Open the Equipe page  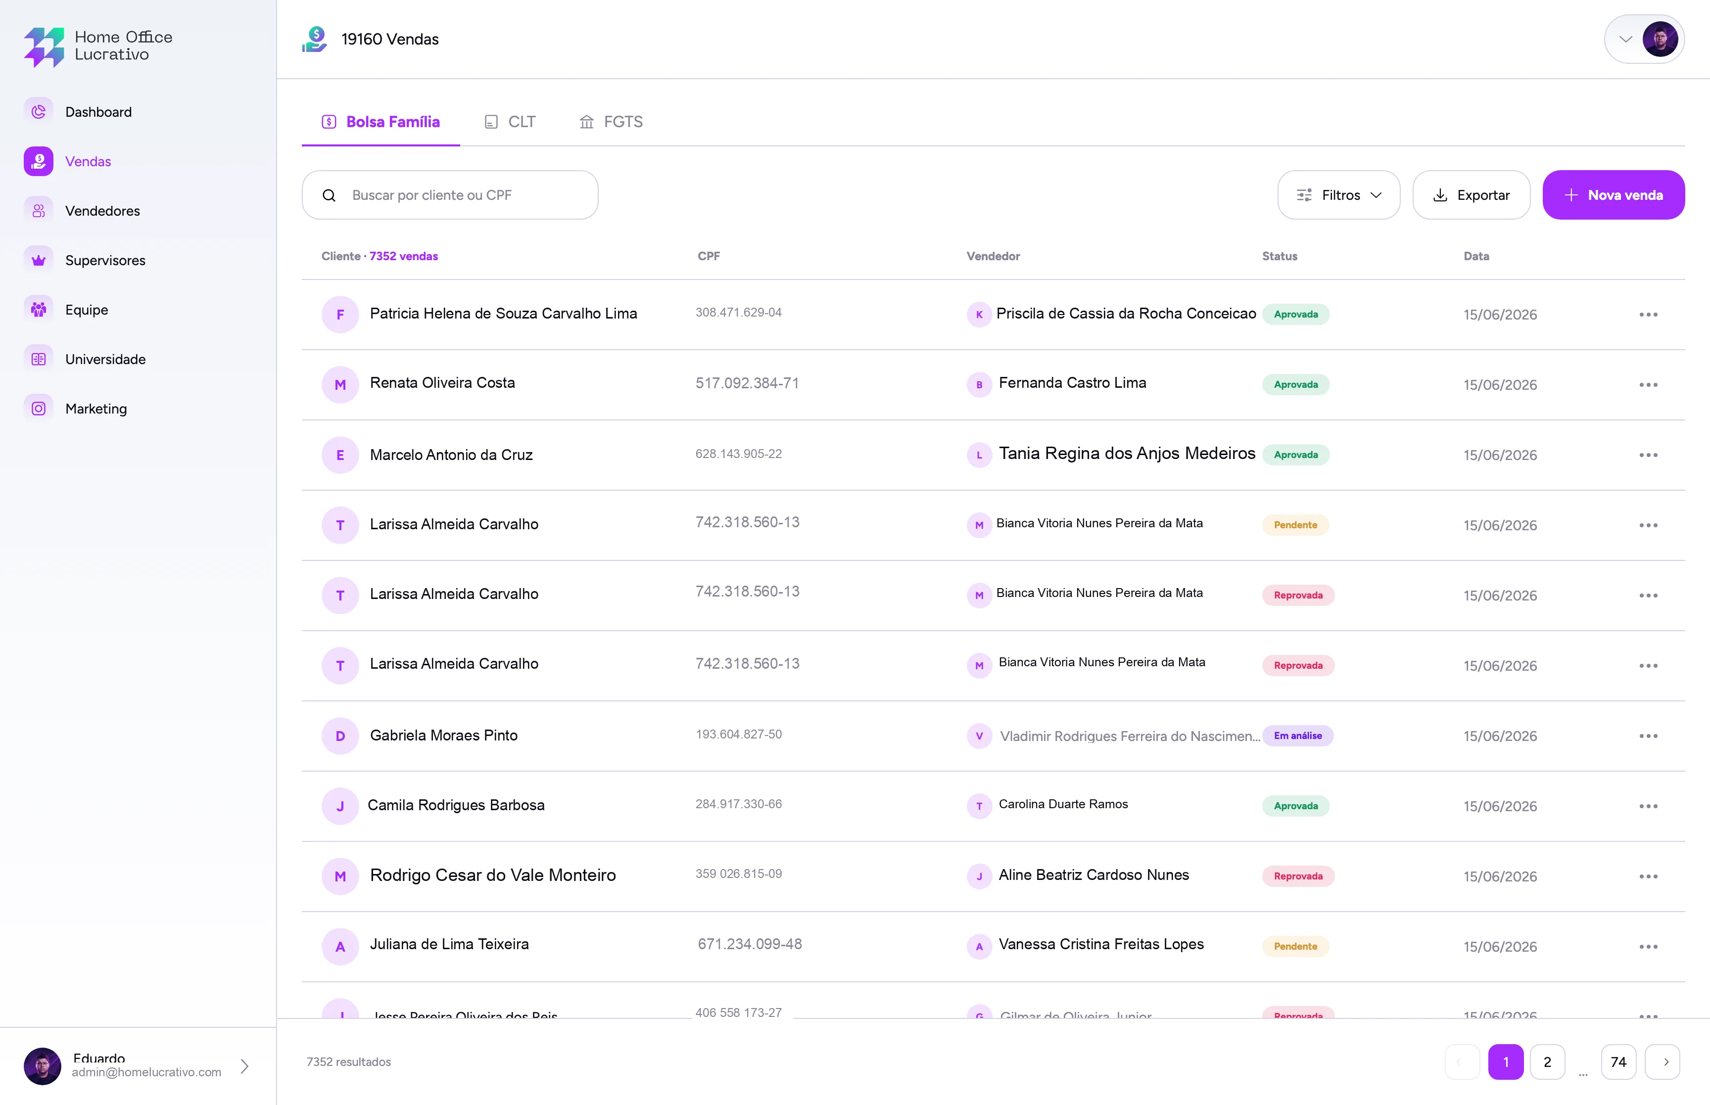click(87, 310)
